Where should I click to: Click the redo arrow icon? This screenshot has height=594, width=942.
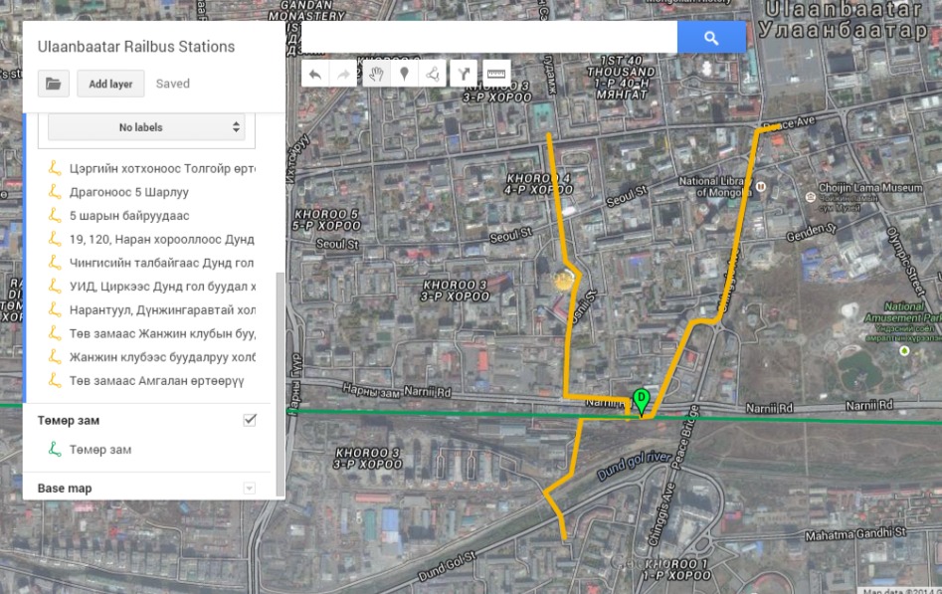(x=344, y=74)
